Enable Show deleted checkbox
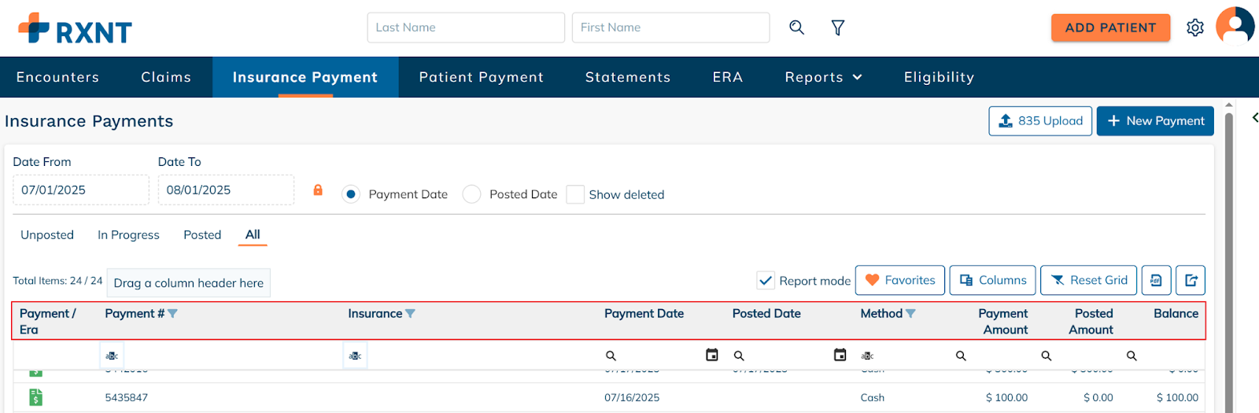The height and width of the screenshot is (413, 1259). 575,194
